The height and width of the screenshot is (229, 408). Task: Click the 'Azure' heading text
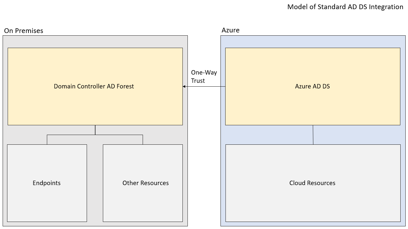tap(231, 30)
